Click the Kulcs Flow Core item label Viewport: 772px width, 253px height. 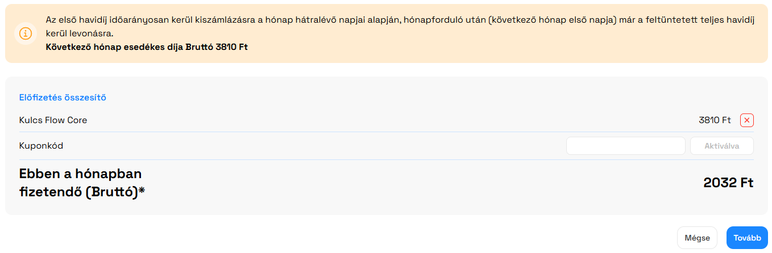pyautogui.click(x=53, y=120)
